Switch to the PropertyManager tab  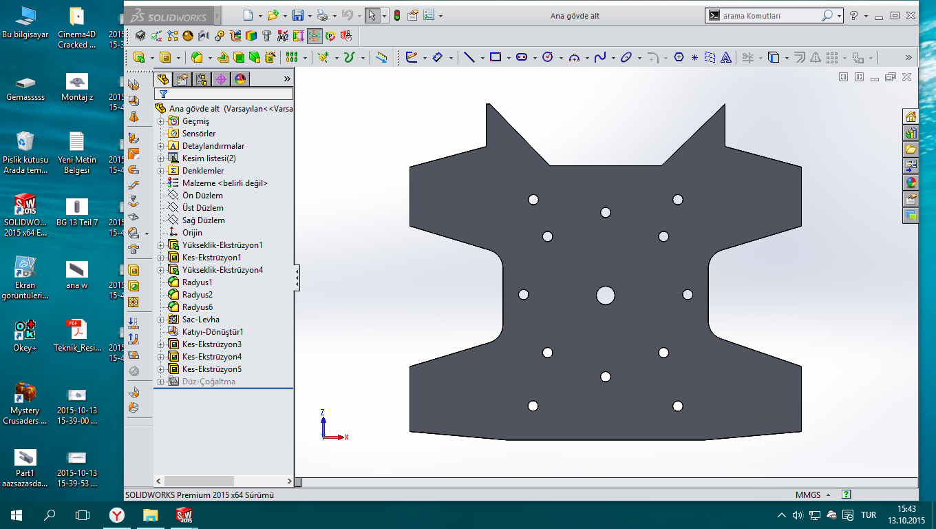tap(182, 79)
